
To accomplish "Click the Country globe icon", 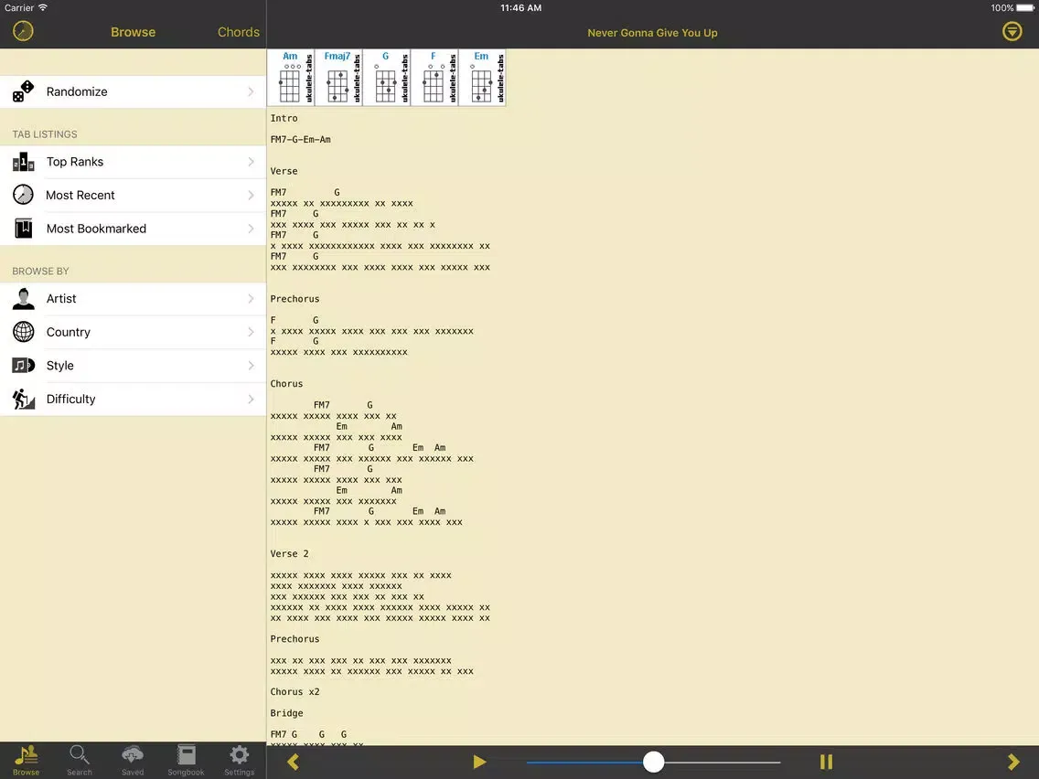I will 24,332.
